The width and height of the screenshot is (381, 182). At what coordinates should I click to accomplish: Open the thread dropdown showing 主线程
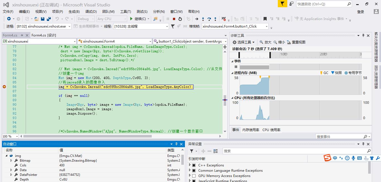pos(141,26)
